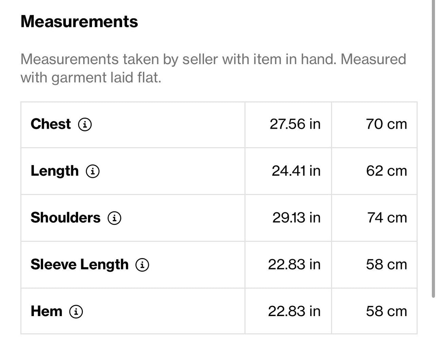Select the Shoulders row label

click(65, 218)
